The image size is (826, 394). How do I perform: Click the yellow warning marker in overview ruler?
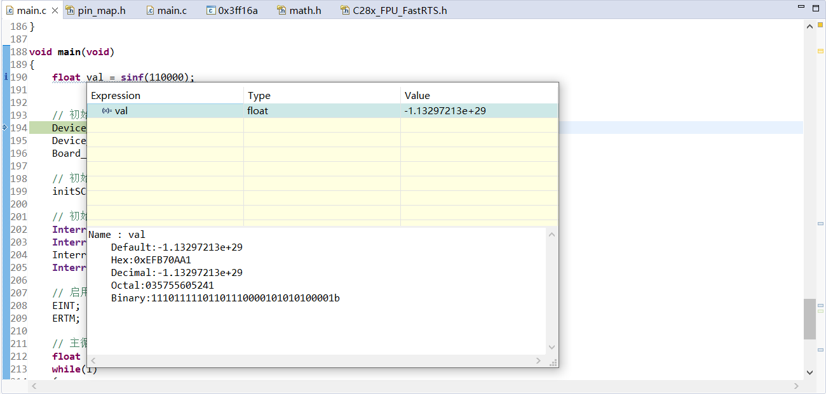pyautogui.click(x=820, y=51)
